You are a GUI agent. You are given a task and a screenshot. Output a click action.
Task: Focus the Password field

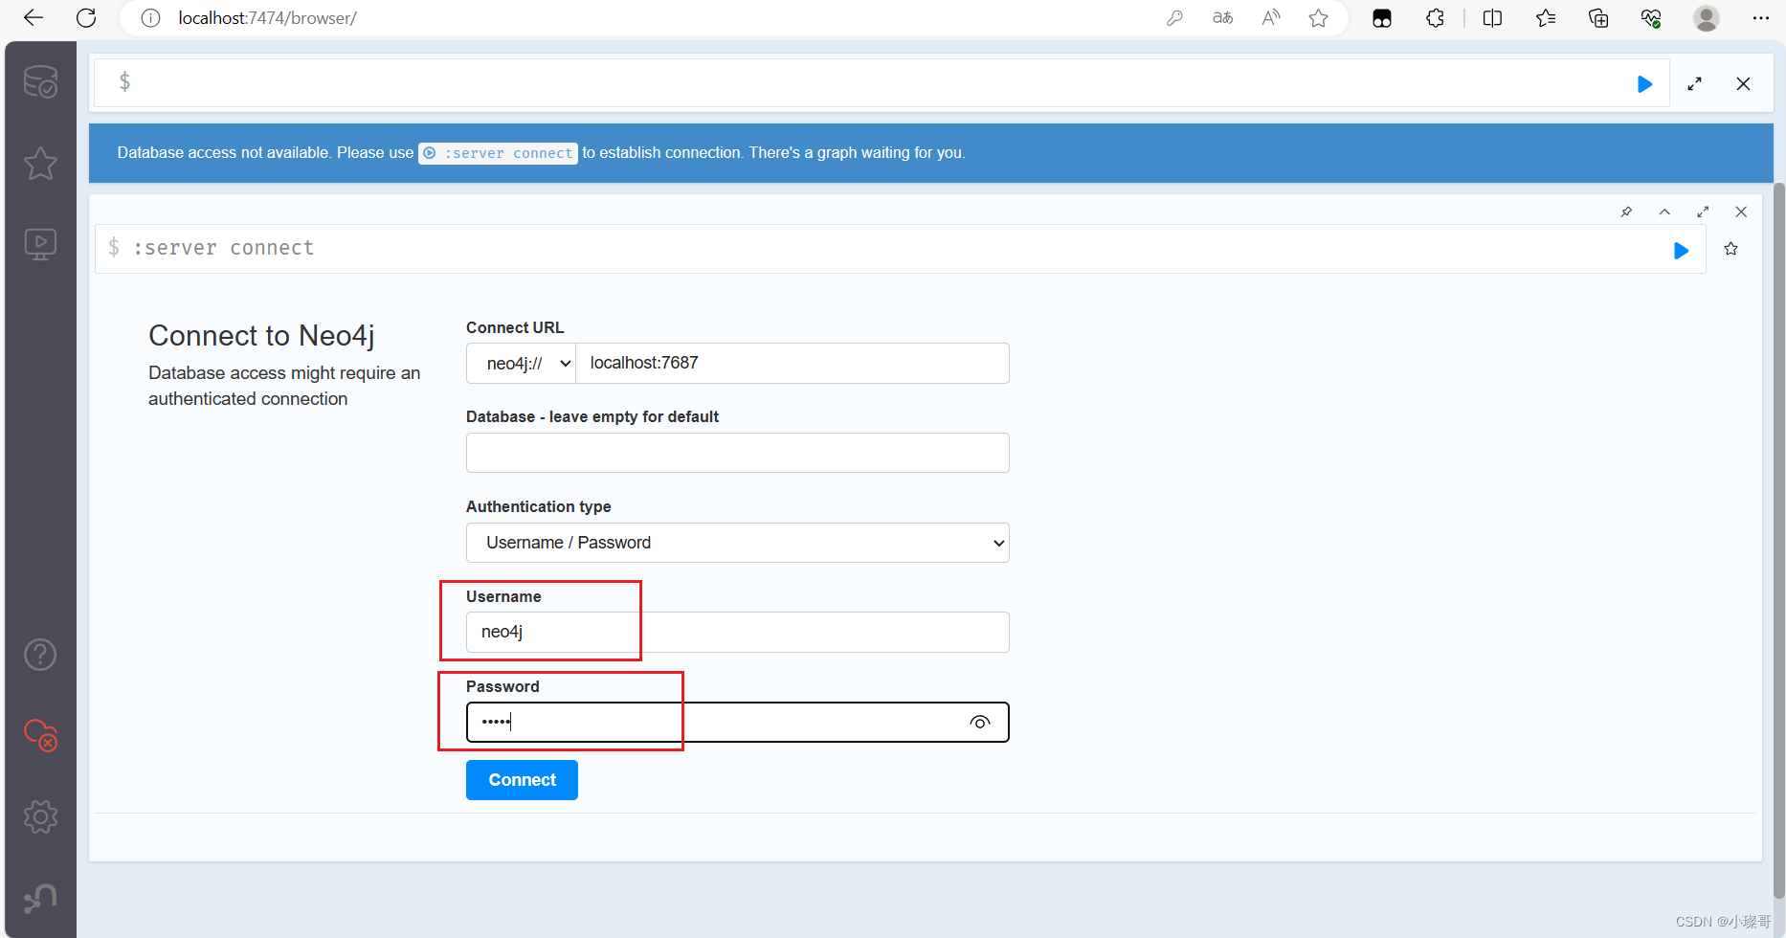click(x=737, y=723)
